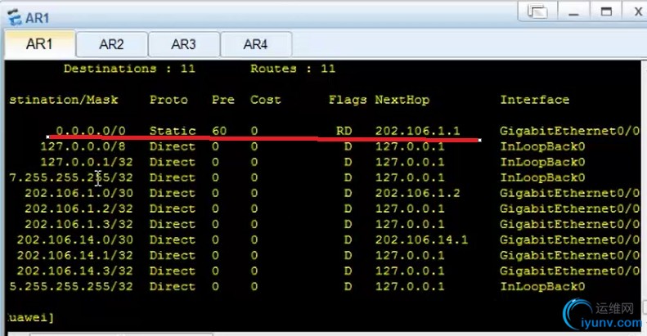The height and width of the screenshot is (336, 647).
Task: Open the AR3 tab
Action: [x=183, y=44]
